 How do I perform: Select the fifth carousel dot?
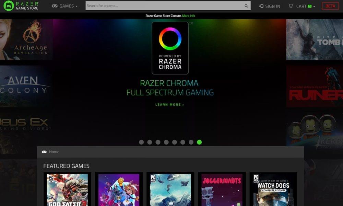(x=174, y=142)
